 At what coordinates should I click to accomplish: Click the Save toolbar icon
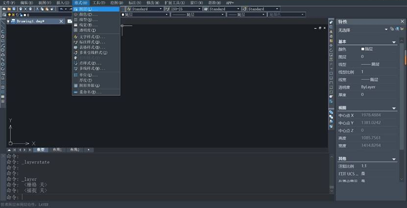pyautogui.click(x=14, y=9)
